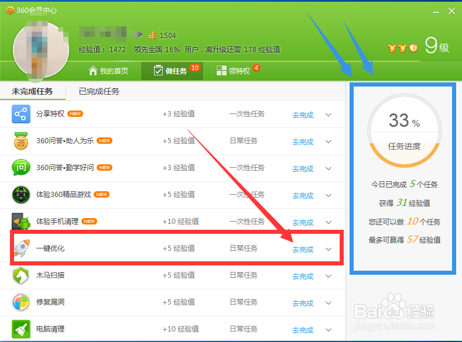
Task: Select the 未完成任务 tab
Action: 32,91
